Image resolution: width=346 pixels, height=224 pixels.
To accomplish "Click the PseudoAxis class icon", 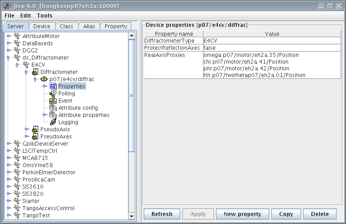I will coord(35,129).
